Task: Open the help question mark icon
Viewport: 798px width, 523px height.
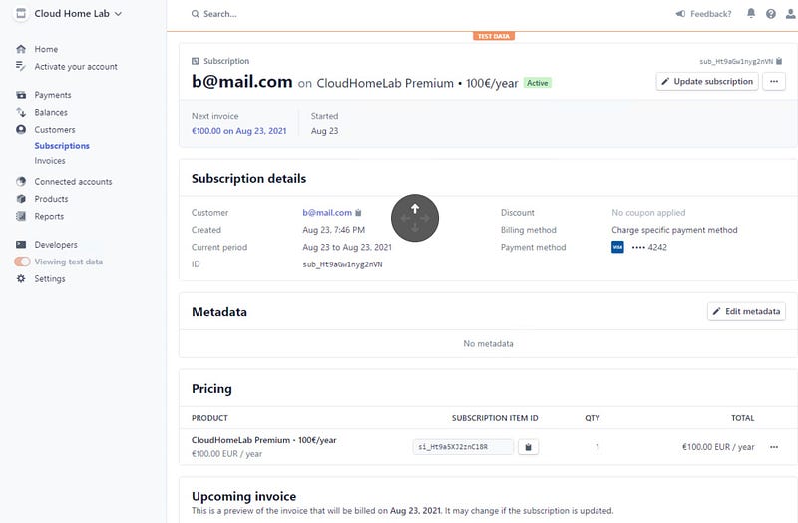Action: pos(770,14)
